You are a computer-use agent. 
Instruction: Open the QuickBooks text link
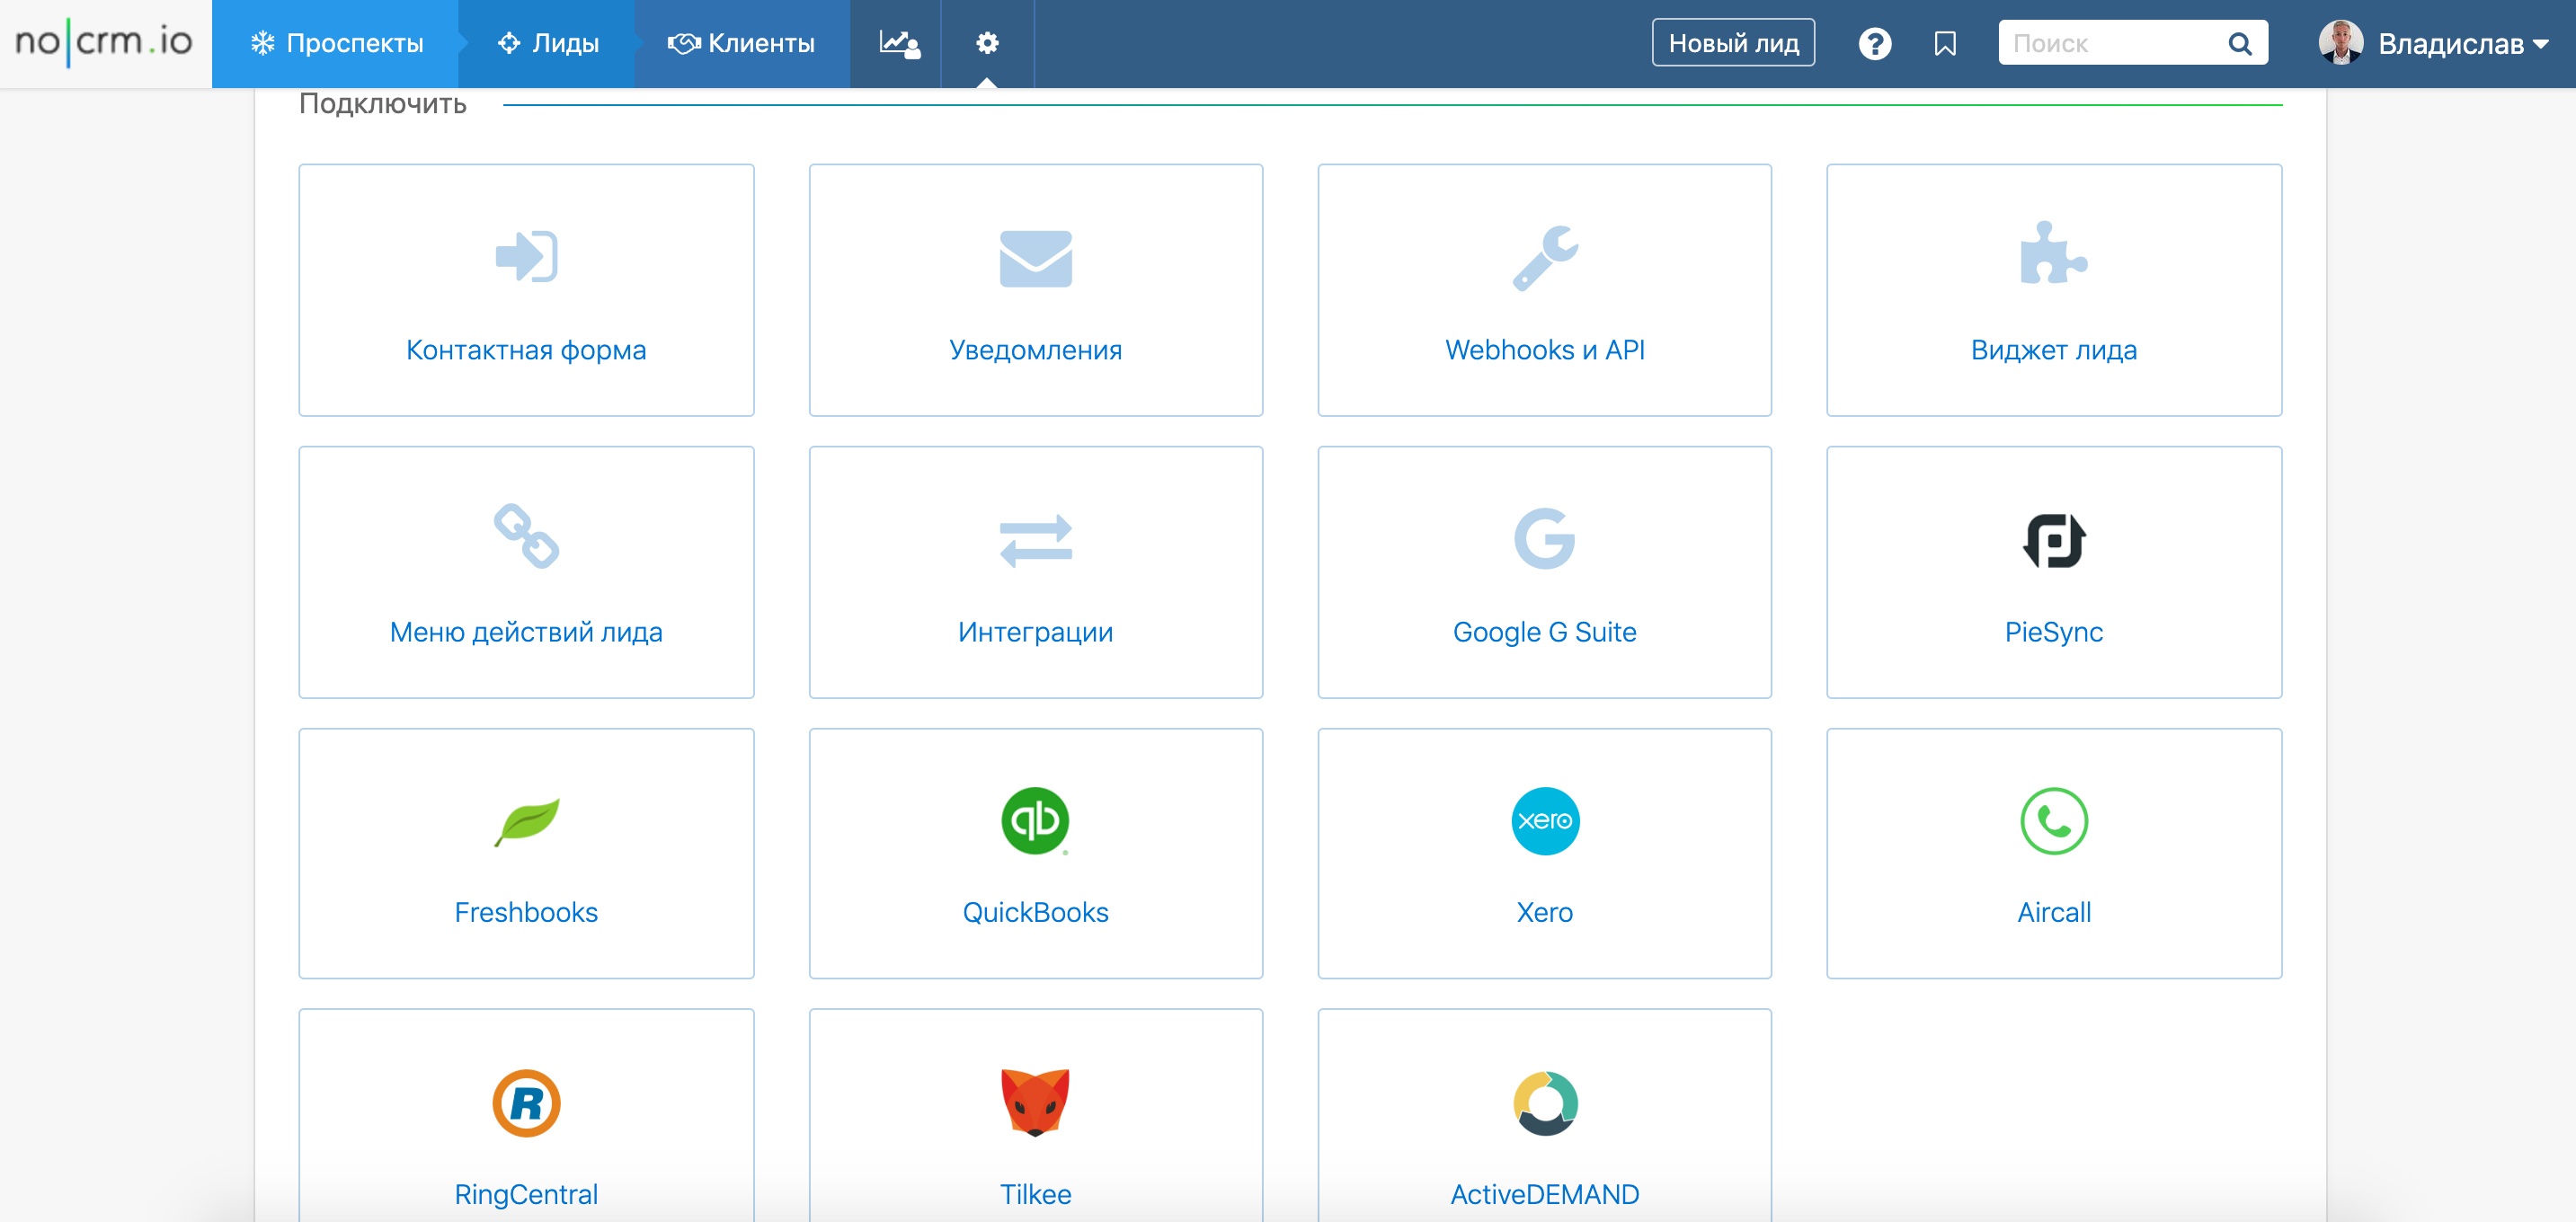click(x=1035, y=912)
